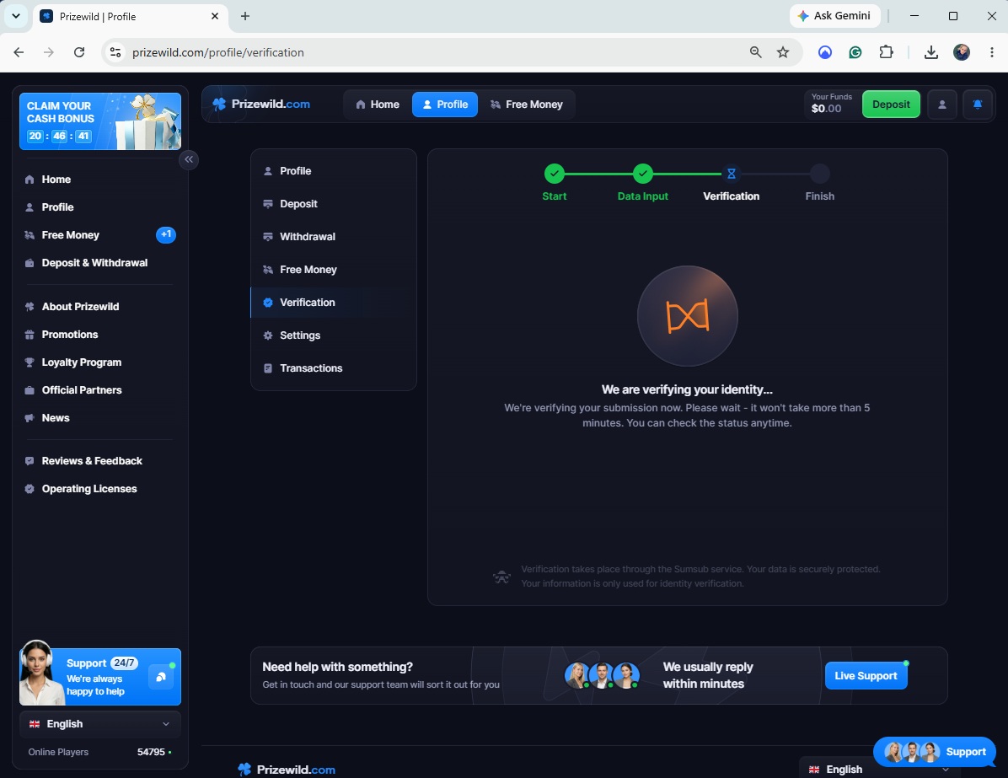
Task: Click the Online Players 54795 counter
Action: click(99, 752)
